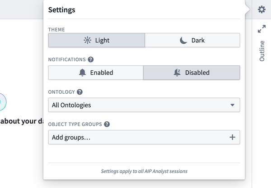The width and height of the screenshot is (271, 188).
Task: Set notifications to Disabled
Action: (192, 73)
